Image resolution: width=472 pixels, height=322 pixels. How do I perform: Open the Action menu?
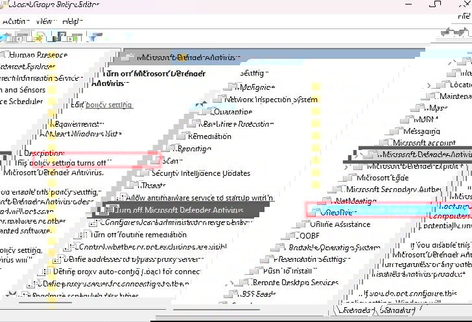tap(16, 21)
